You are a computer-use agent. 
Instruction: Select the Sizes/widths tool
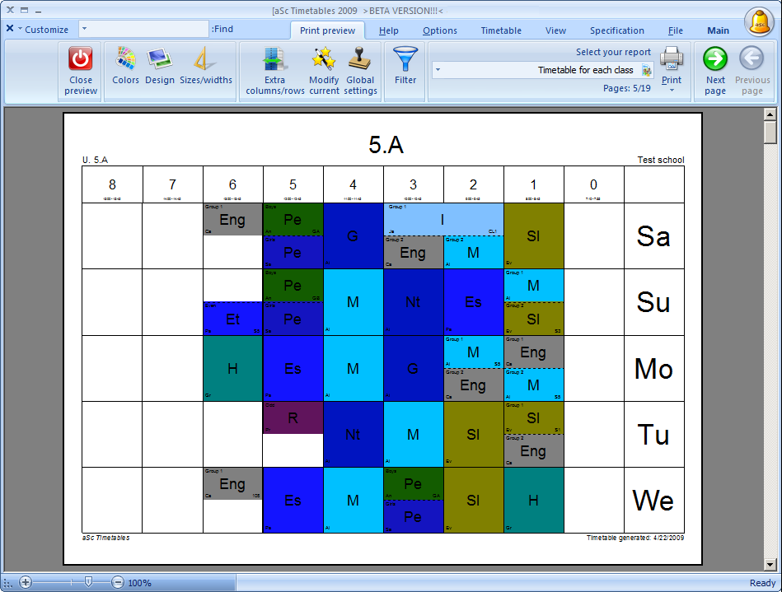tap(205, 59)
